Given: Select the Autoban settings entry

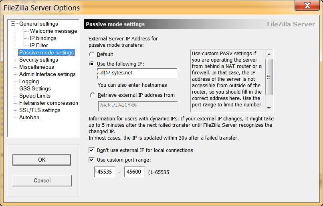Looking at the screenshot, I should (x=29, y=117).
